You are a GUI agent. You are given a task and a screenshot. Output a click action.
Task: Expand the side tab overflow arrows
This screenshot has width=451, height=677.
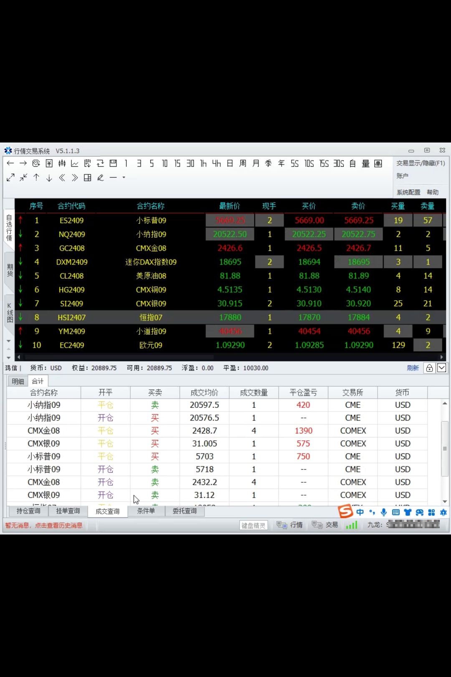click(x=9, y=349)
